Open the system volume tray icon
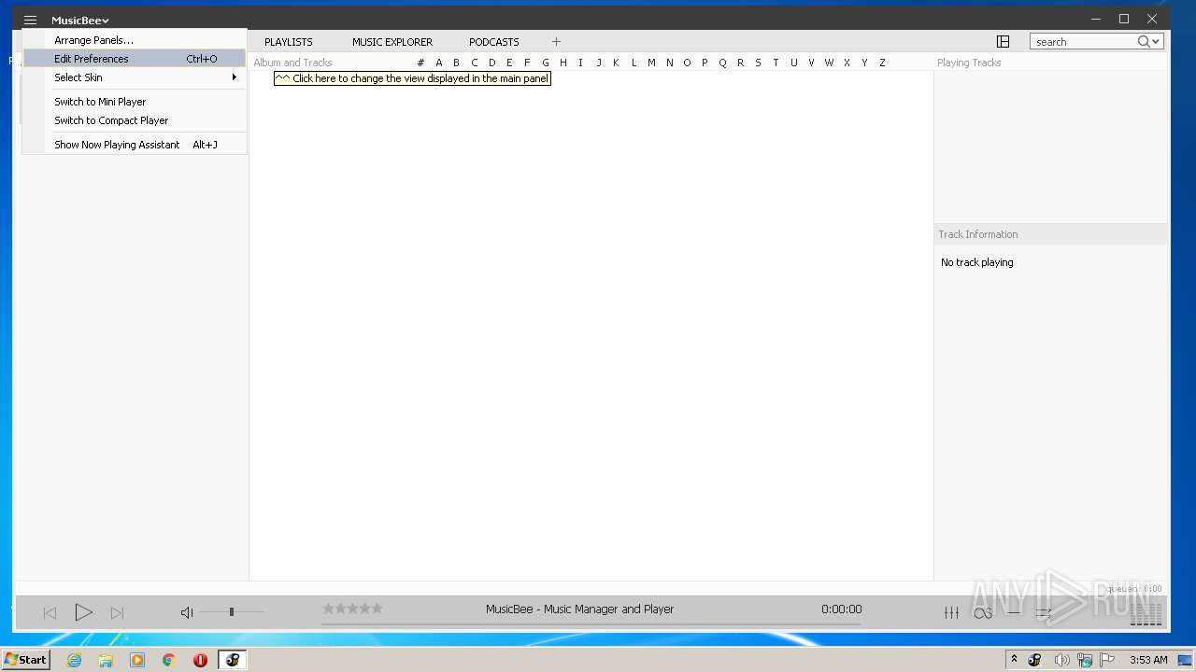The height and width of the screenshot is (672, 1196). tap(1062, 660)
